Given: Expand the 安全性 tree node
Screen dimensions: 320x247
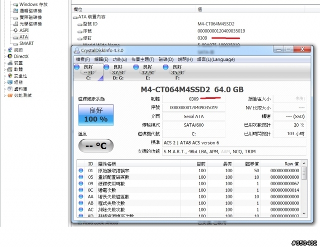Looking at the screenshot, I should tap(4, 76).
